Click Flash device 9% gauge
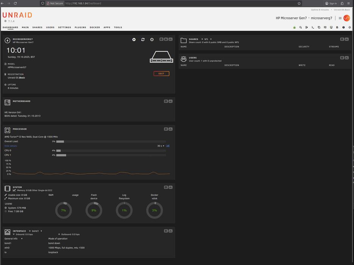Viewport: 354px width, 265px height. 94,210
